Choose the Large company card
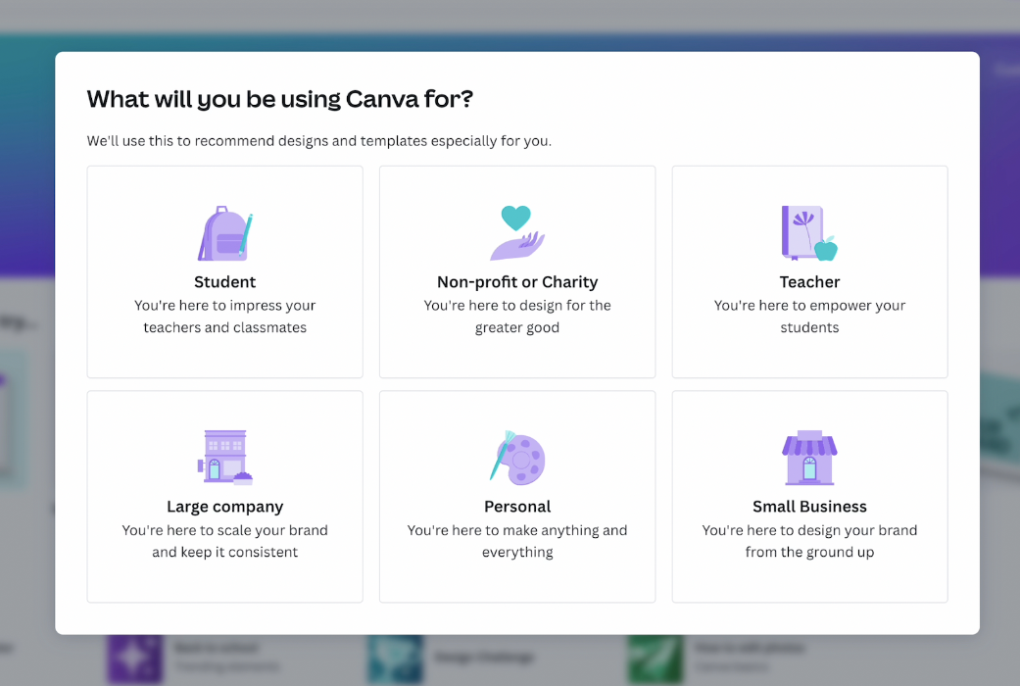This screenshot has height=686, width=1020. (x=224, y=496)
